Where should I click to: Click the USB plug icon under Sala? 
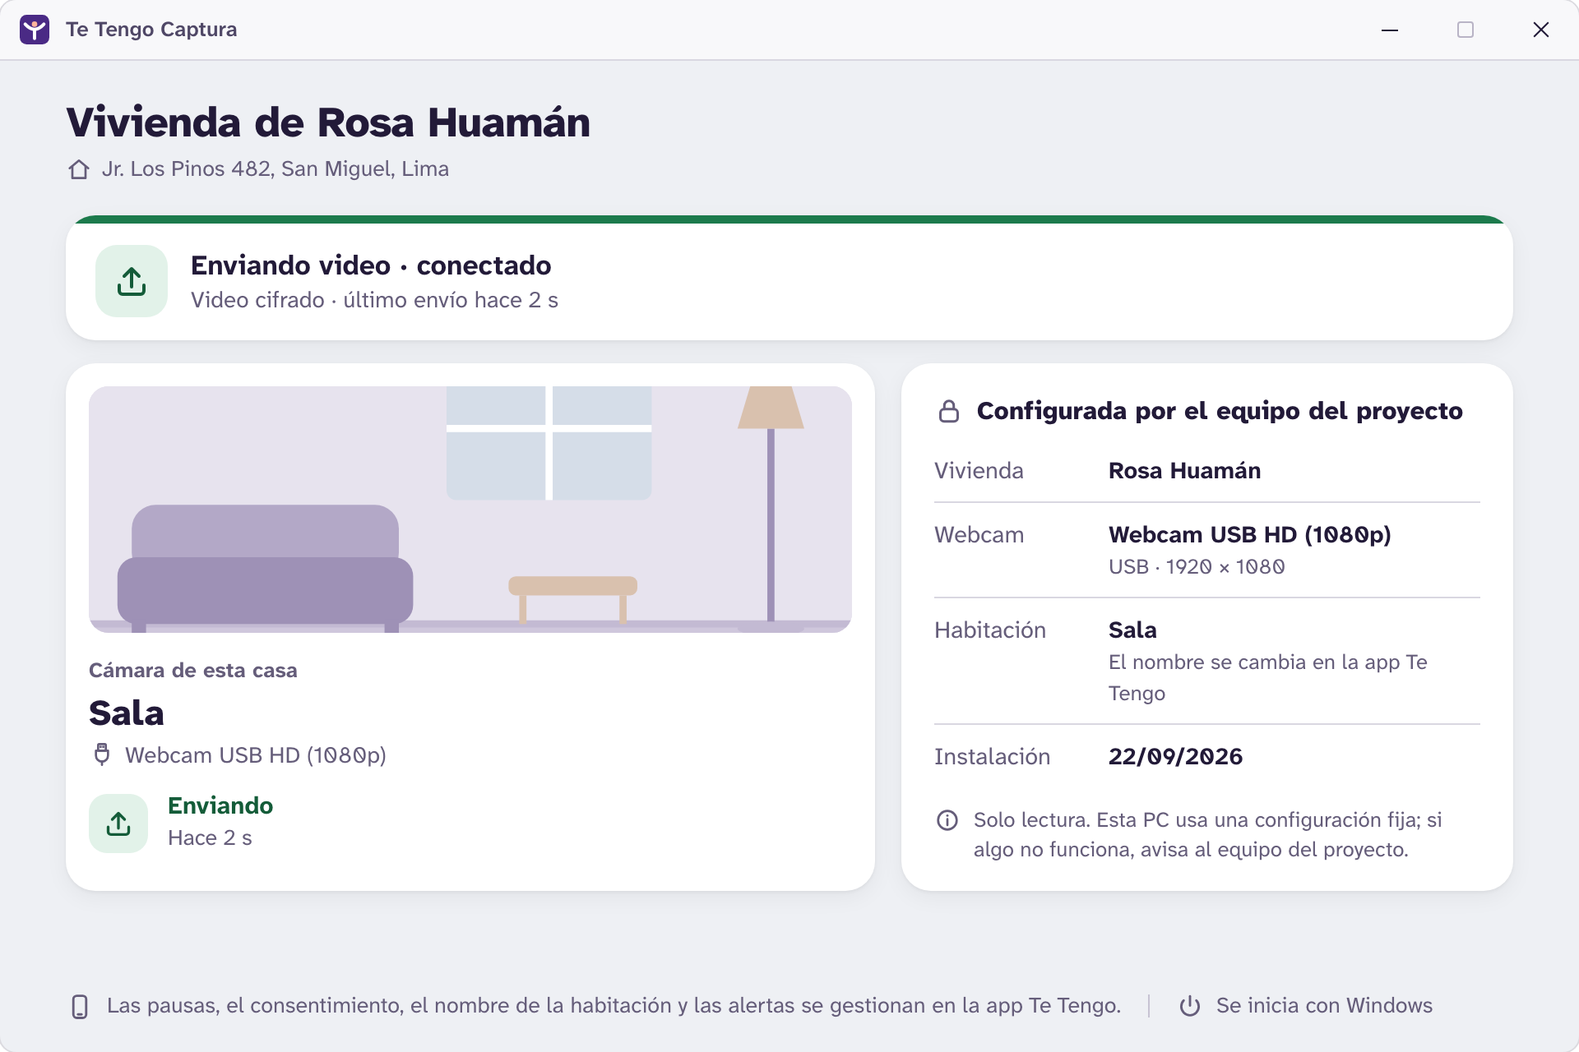click(102, 754)
